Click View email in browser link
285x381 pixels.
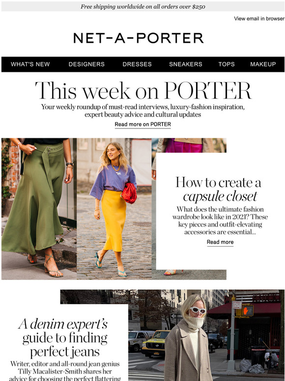point(259,19)
